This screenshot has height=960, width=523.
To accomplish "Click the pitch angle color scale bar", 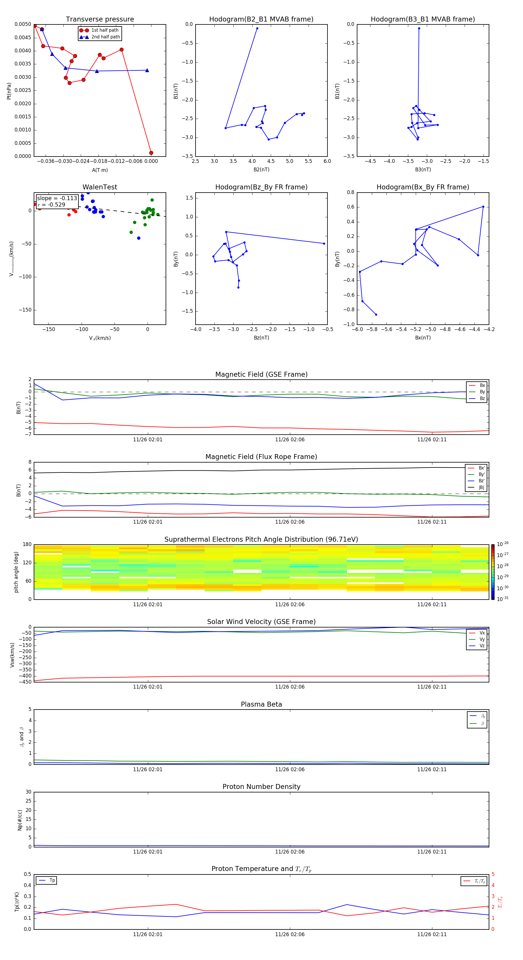I will (x=493, y=572).
